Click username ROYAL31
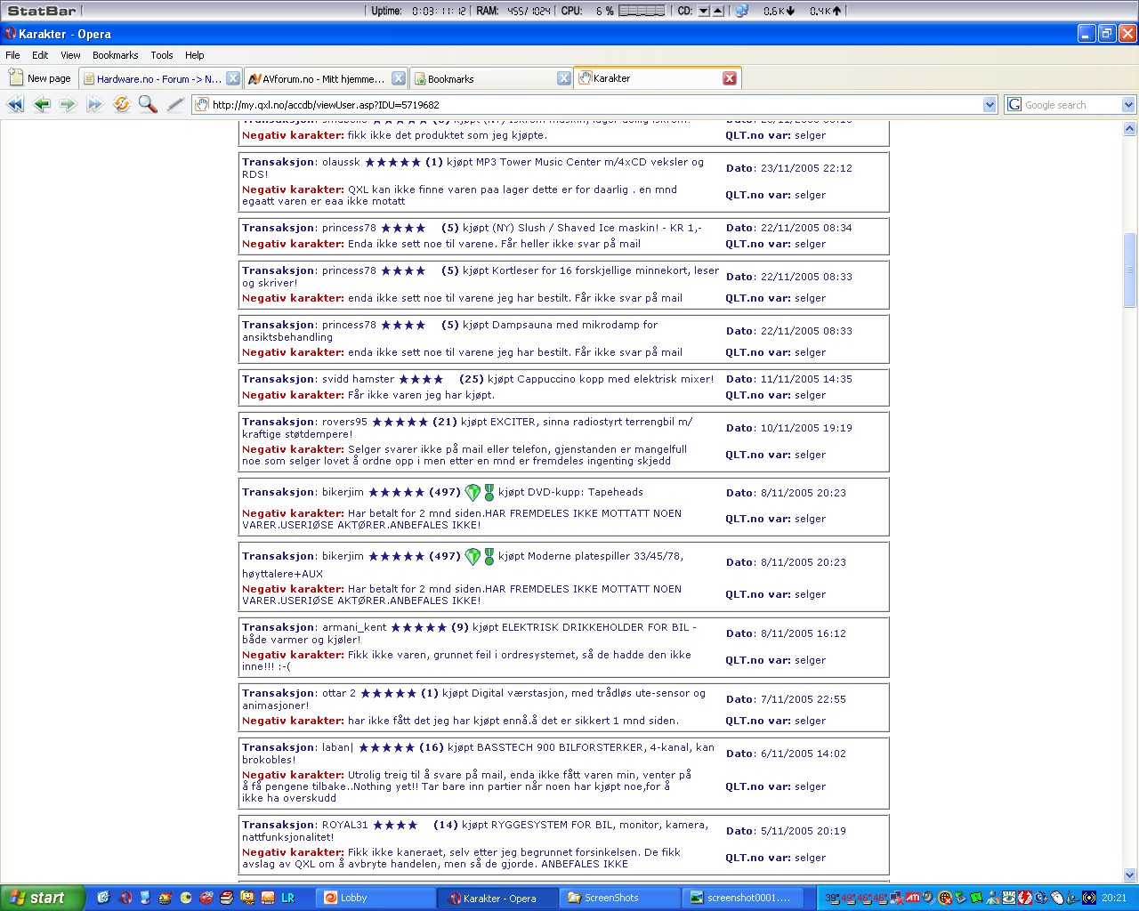 (345, 825)
